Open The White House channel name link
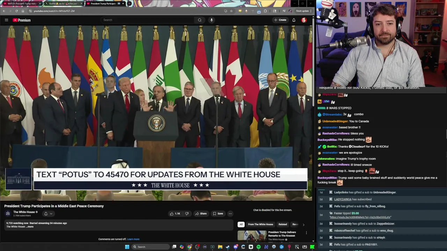 24,212
